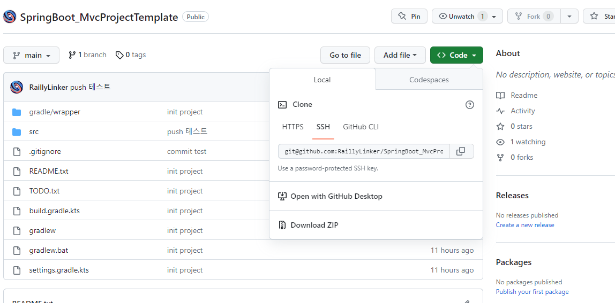Switch to the Codespaces tab
Screen dimensions: 615x303
429,80
